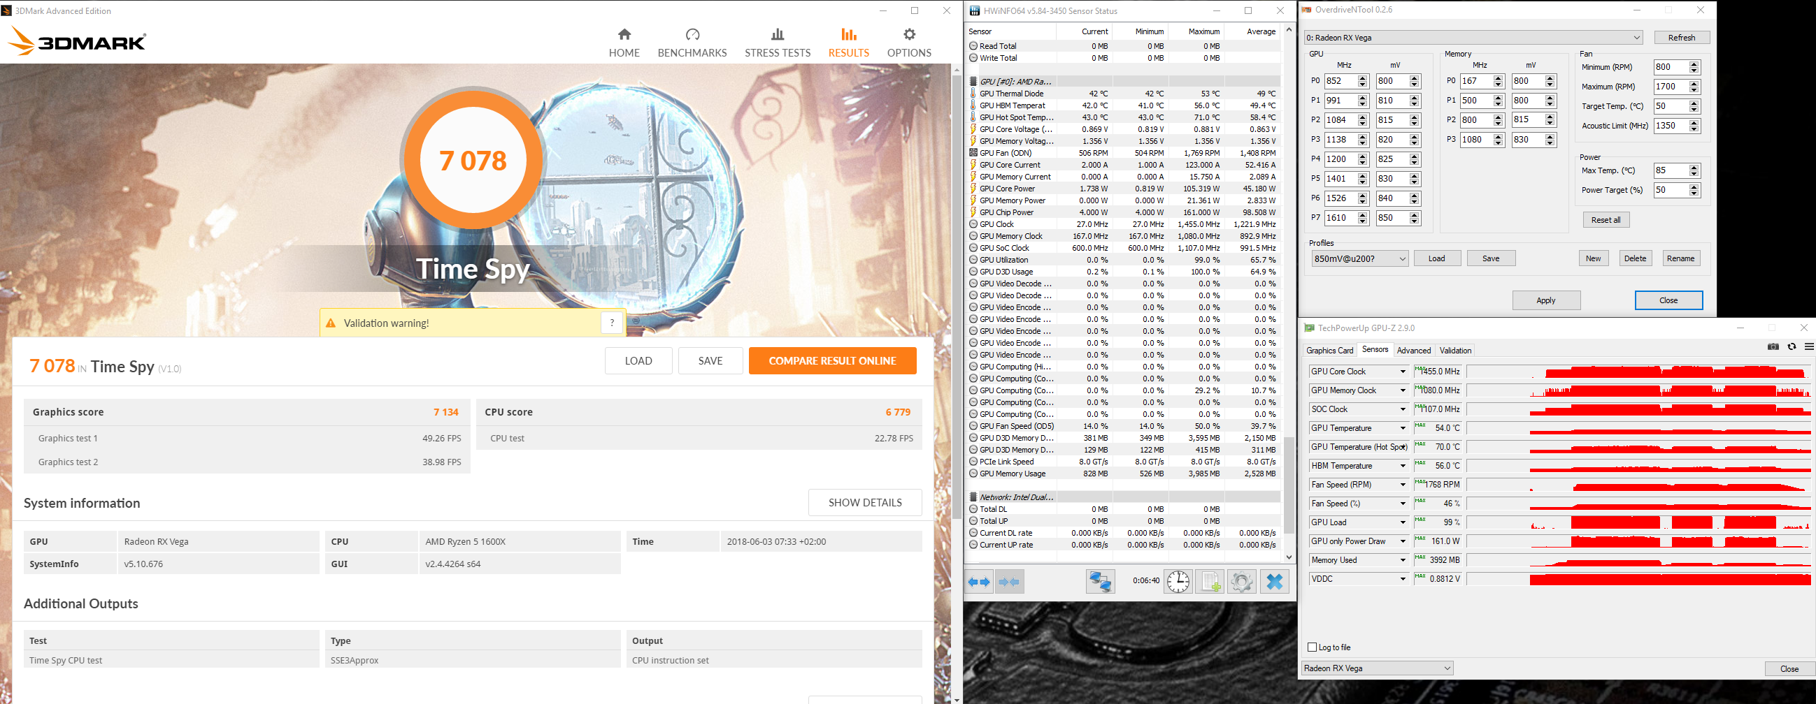This screenshot has height=704, width=1816.
Task: Click the GPU P0 mV spinner arrows
Action: tap(1413, 81)
